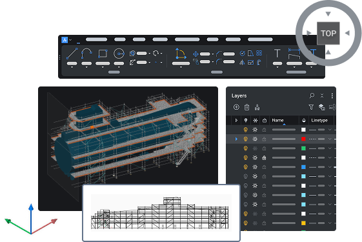Select the Line drawing tool

[72, 54]
